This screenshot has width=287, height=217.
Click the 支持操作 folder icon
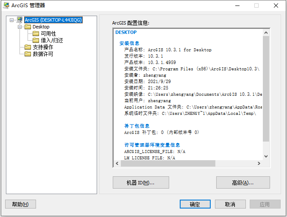coord(28,47)
